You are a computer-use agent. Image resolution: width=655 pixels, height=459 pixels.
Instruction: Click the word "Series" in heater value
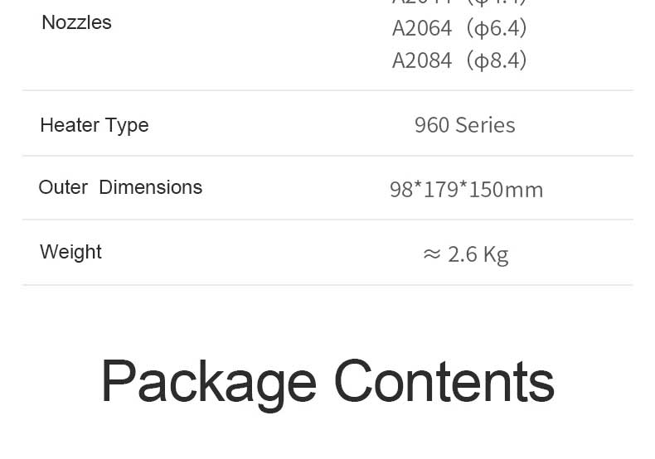pos(485,125)
